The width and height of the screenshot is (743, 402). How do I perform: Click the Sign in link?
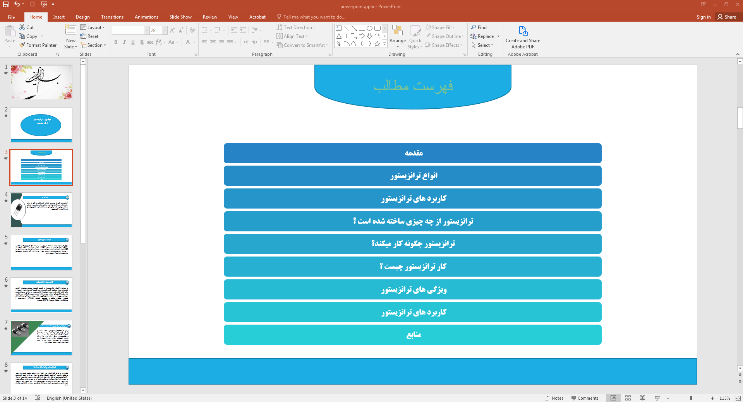(703, 17)
